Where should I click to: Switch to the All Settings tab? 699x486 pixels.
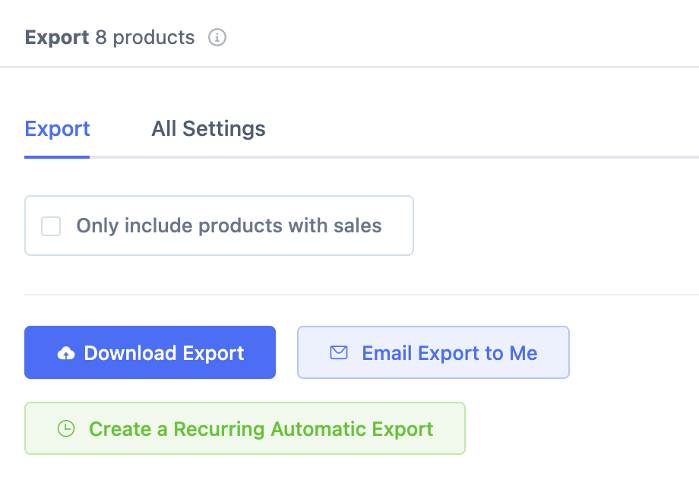208,128
